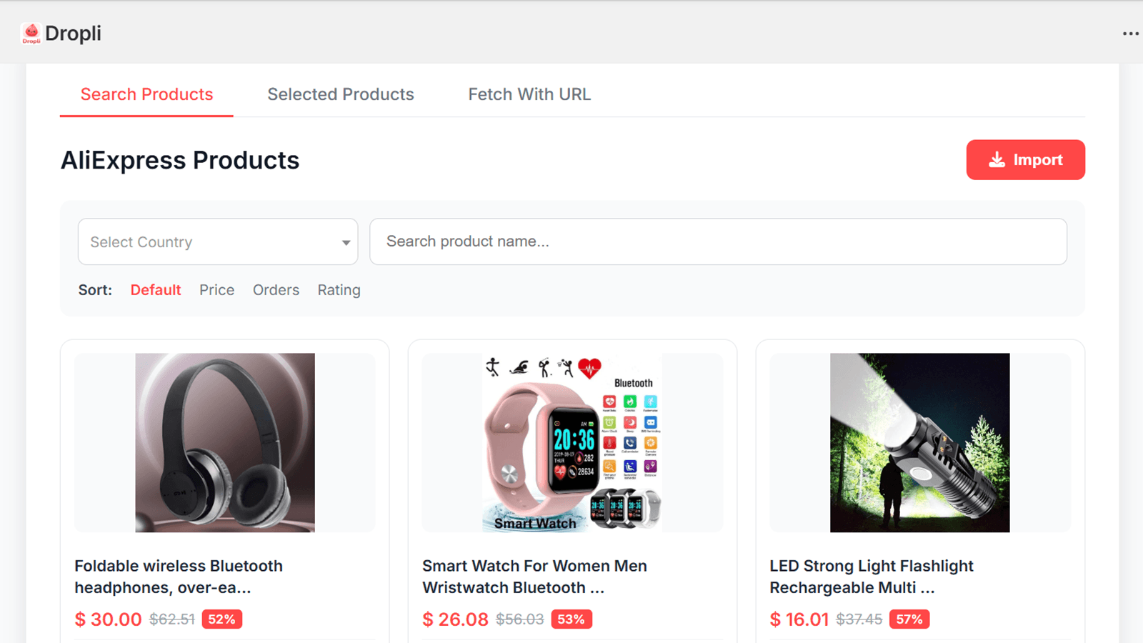Open the pink Smart Watch product image
This screenshot has width=1143, height=643.
572,442
